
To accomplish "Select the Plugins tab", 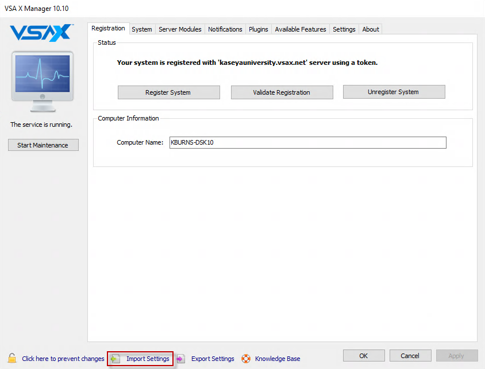I will click(259, 29).
